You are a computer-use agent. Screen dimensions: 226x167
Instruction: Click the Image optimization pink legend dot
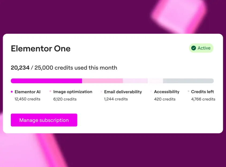pyautogui.click(x=50, y=91)
